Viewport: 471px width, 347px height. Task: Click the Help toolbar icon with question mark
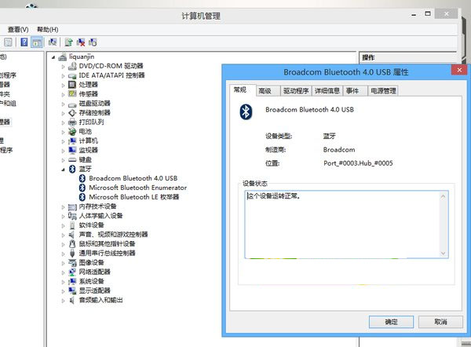click(x=24, y=42)
